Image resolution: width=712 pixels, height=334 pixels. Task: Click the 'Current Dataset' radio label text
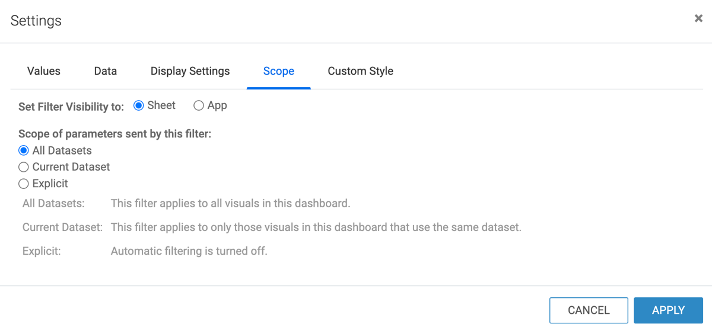[71, 167]
